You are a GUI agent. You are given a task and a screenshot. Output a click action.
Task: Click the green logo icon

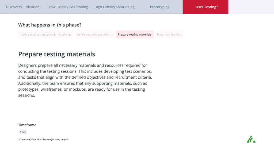(251, 139)
